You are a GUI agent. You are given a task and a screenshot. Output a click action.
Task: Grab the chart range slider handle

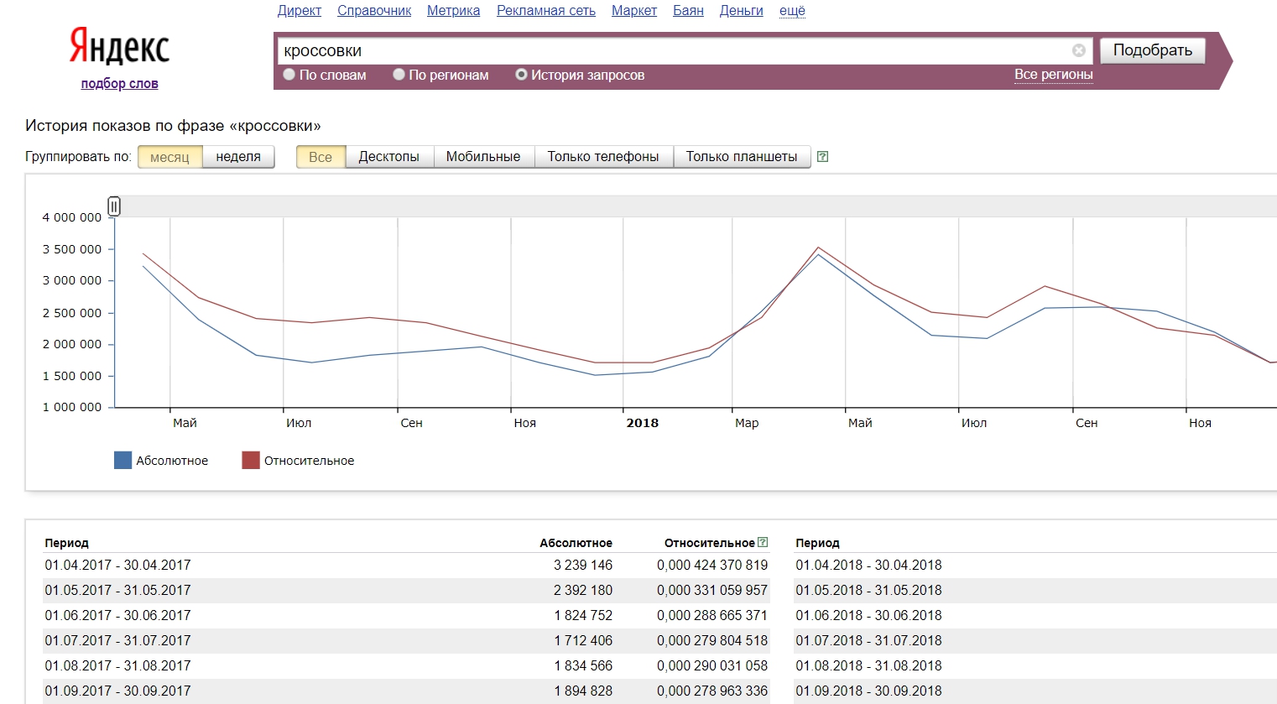[114, 206]
